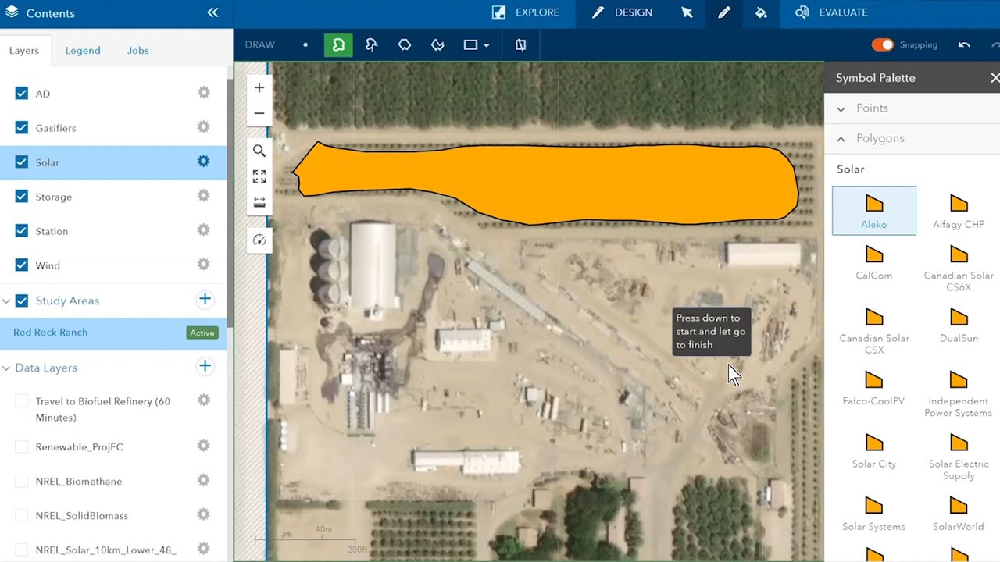
Task: Choose the paint bucket tool
Action: coord(761,12)
